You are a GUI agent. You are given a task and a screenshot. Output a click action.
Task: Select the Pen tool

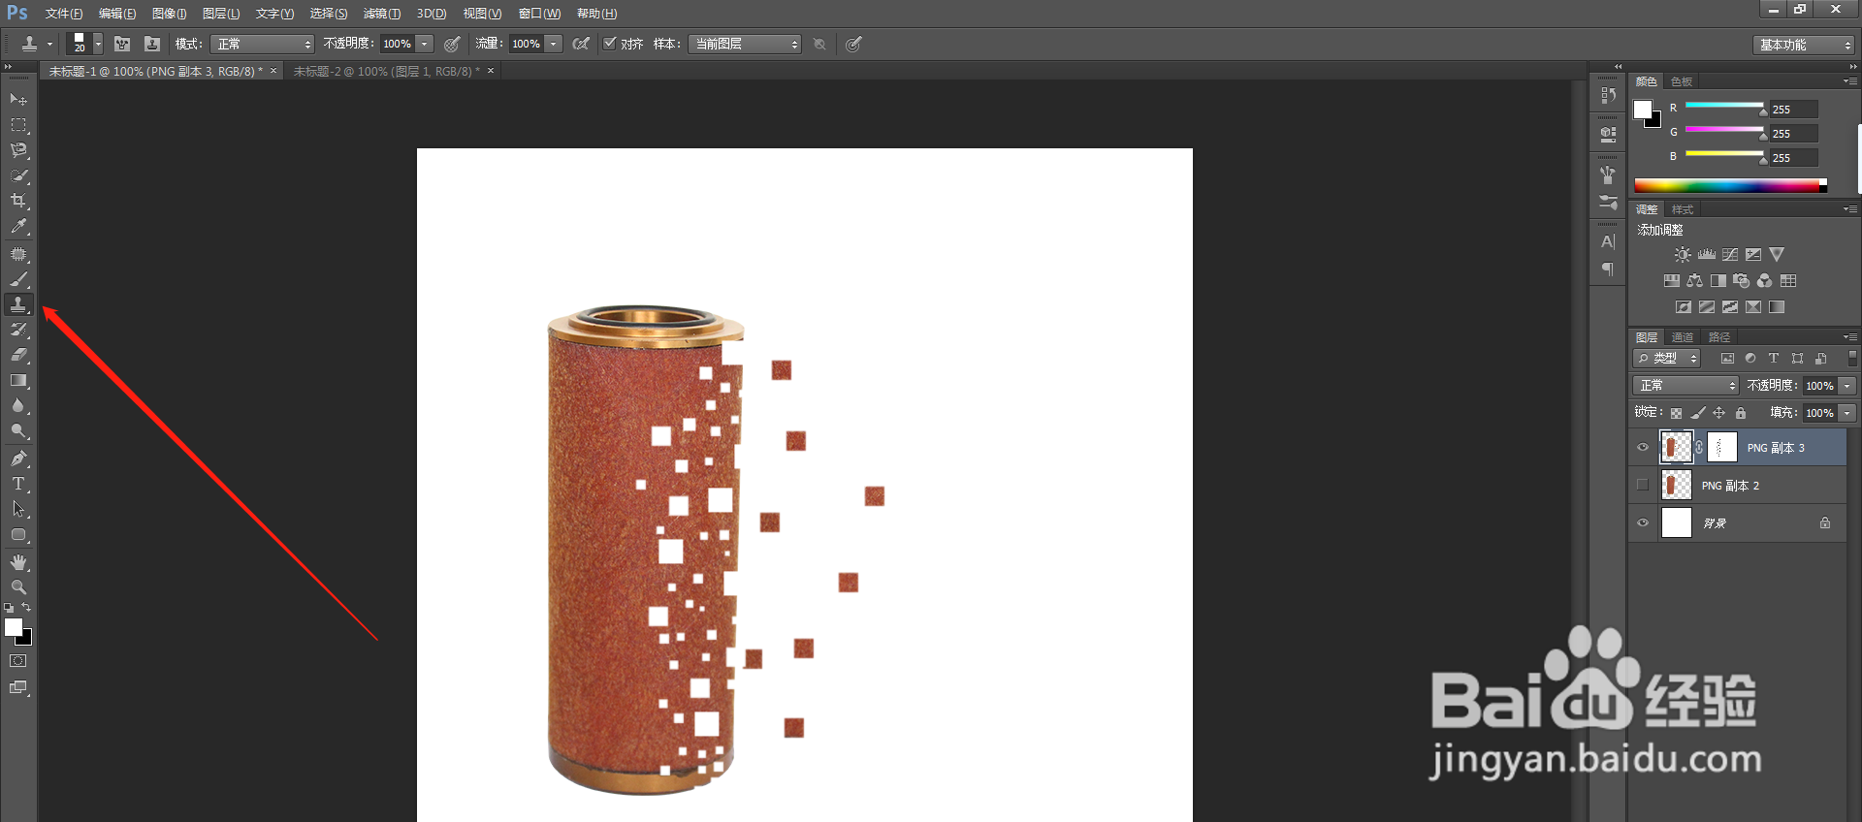pyautogui.click(x=18, y=458)
